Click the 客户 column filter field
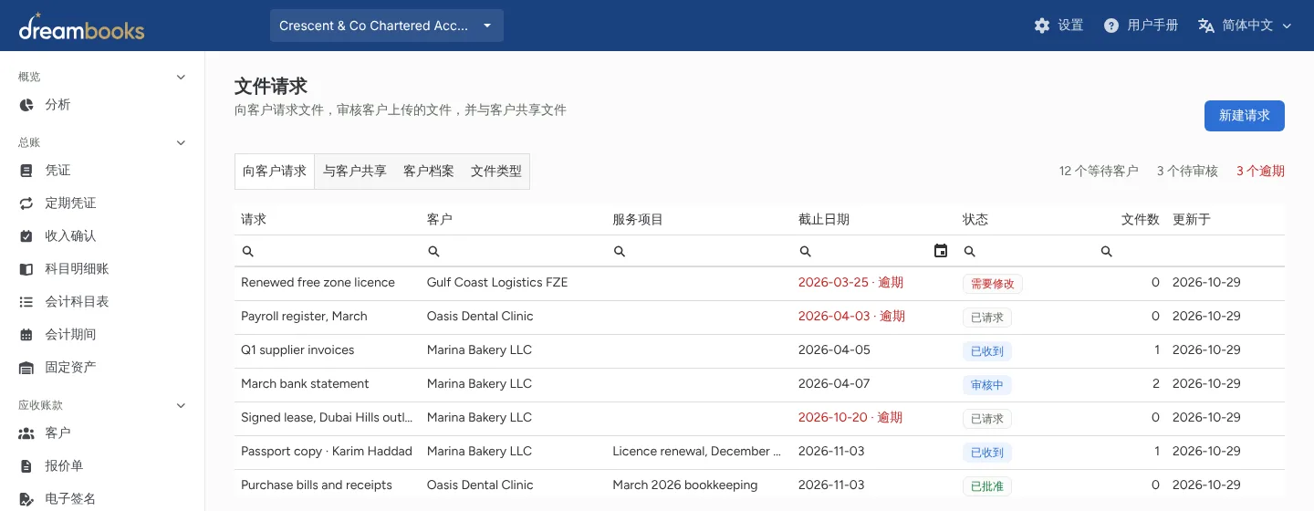 [x=514, y=251]
